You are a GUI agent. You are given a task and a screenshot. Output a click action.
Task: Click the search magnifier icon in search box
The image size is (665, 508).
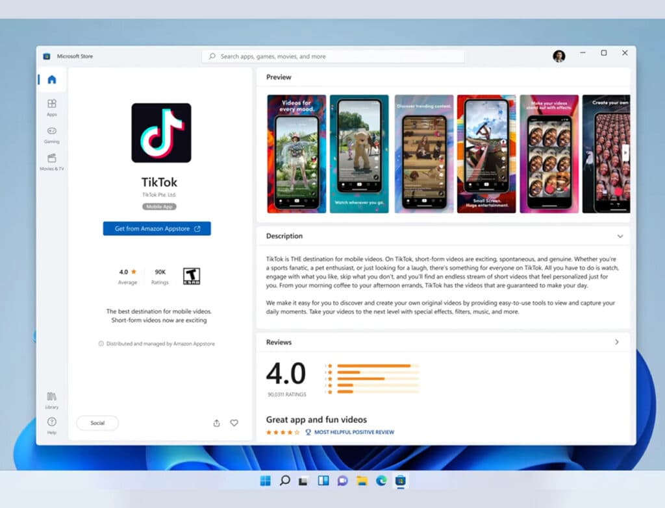coord(212,56)
